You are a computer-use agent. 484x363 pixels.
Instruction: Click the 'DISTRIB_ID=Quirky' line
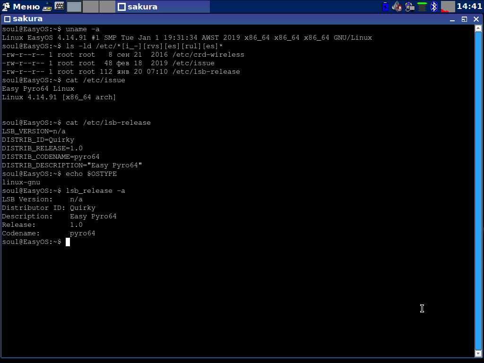[x=38, y=140]
